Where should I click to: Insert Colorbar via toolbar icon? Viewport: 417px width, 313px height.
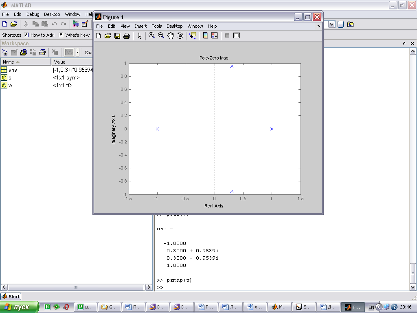(205, 35)
